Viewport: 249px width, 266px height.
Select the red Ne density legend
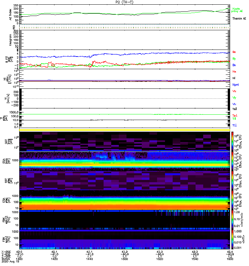pos(234,71)
